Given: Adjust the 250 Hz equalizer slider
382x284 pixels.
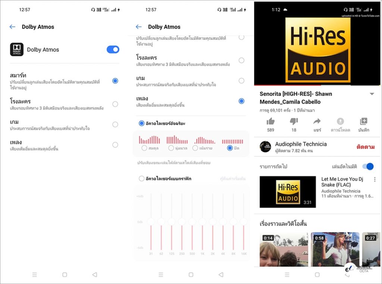Looking at the screenshot, I should [x=182, y=222].
